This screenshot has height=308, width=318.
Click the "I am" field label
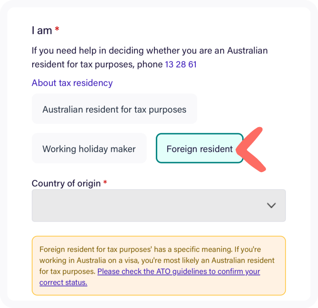pyautogui.click(x=42, y=31)
